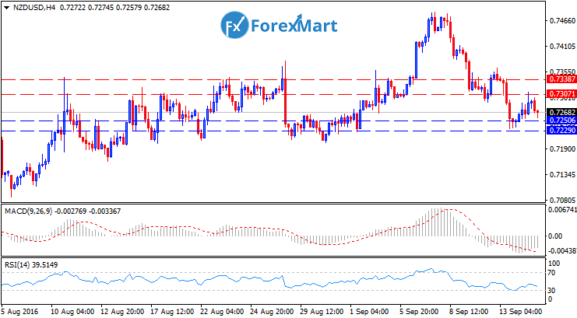Image resolution: width=577 pixels, height=318 pixels.
Task: Click the MACD(9,26,9) indicator label
Action: [29, 210]
